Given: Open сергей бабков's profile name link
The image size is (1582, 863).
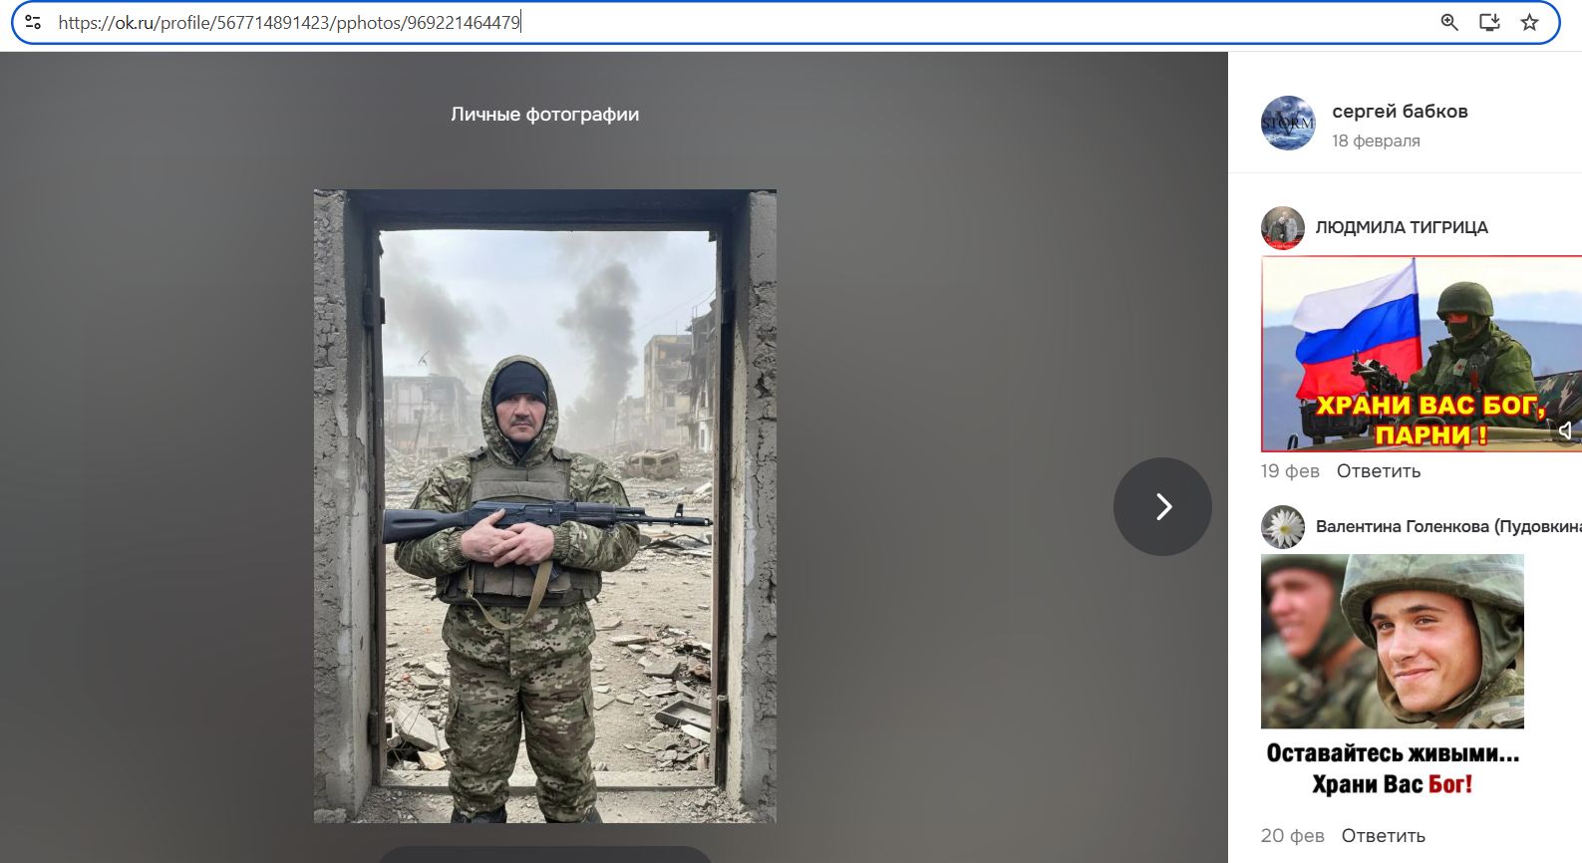Looking at the screenshot, I should tap(1400, 112).
